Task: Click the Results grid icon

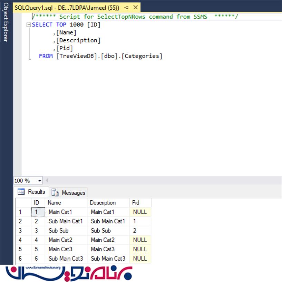Action: (21, 192)
